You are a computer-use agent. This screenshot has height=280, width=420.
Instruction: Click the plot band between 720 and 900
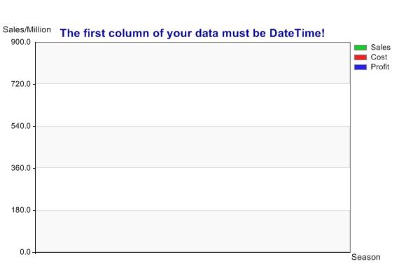(193, 63)
